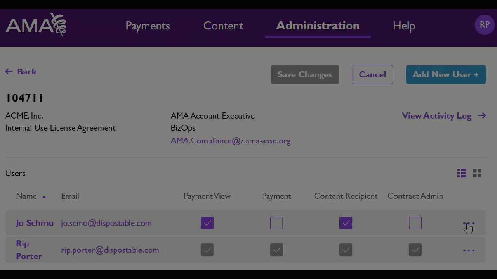Switch to grid view icon
This screenshot has height=279, width=497.
[x=477, y=173]
